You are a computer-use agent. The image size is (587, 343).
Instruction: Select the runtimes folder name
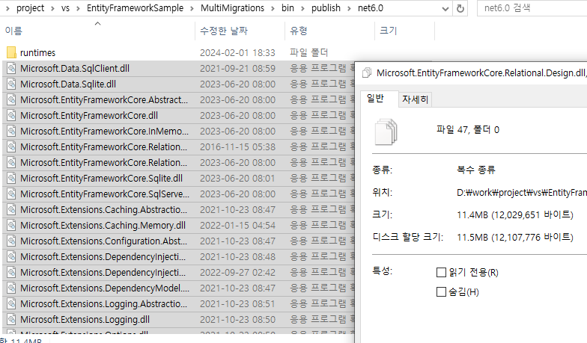[37, 52]
